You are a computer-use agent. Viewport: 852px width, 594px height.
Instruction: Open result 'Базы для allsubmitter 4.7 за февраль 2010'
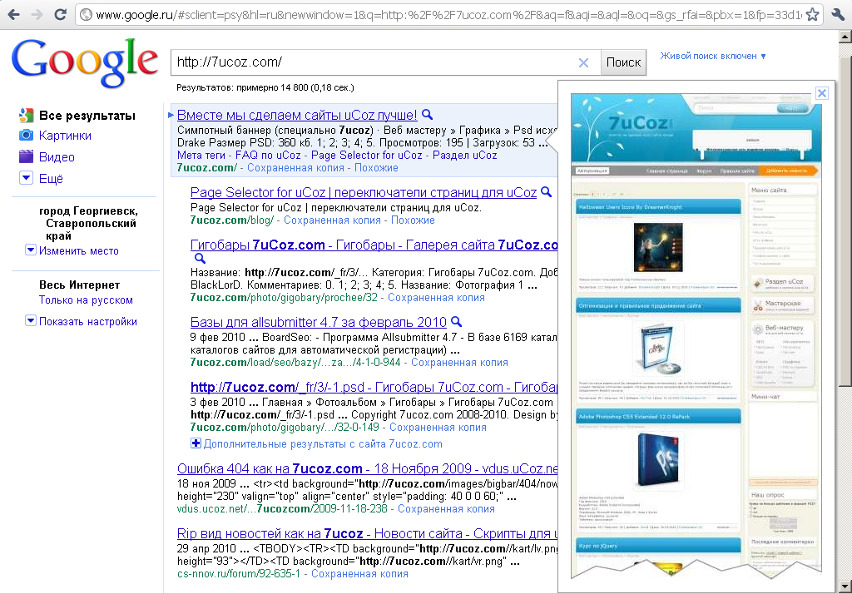[x=319, y=322]
